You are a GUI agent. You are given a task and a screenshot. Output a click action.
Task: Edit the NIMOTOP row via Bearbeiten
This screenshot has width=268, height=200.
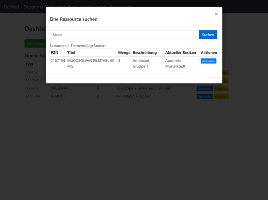click(x=205, y=96)
